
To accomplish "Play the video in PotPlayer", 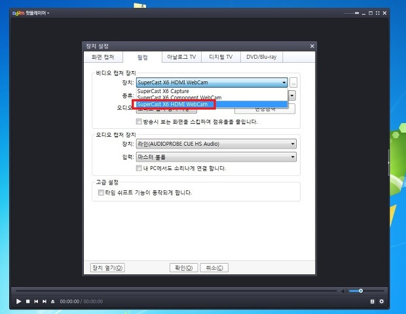I will pos(18,302).
